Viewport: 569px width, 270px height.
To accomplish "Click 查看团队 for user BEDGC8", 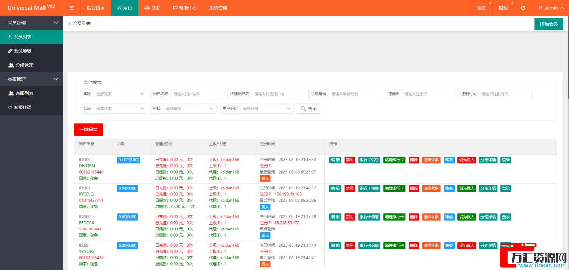I will coord(432,217).
